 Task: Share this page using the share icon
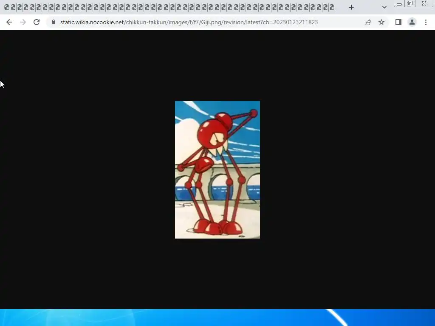click(368, 22)
